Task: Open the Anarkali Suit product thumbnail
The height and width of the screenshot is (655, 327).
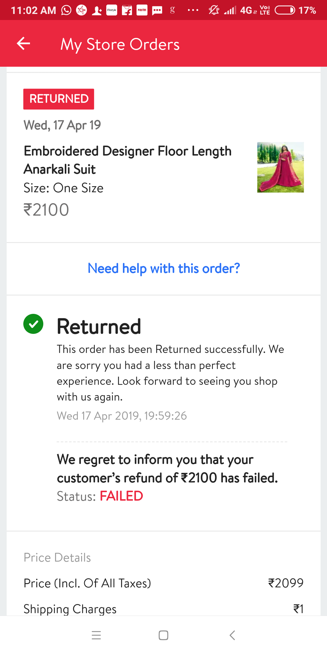Action: click(280, 167)
